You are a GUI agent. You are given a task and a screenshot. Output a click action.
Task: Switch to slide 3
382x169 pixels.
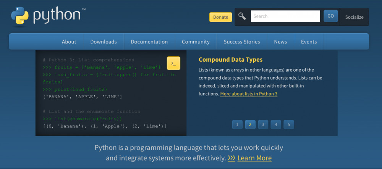pyautogui.click(x=263, y=124)
